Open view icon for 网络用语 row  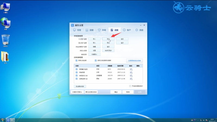131,73
